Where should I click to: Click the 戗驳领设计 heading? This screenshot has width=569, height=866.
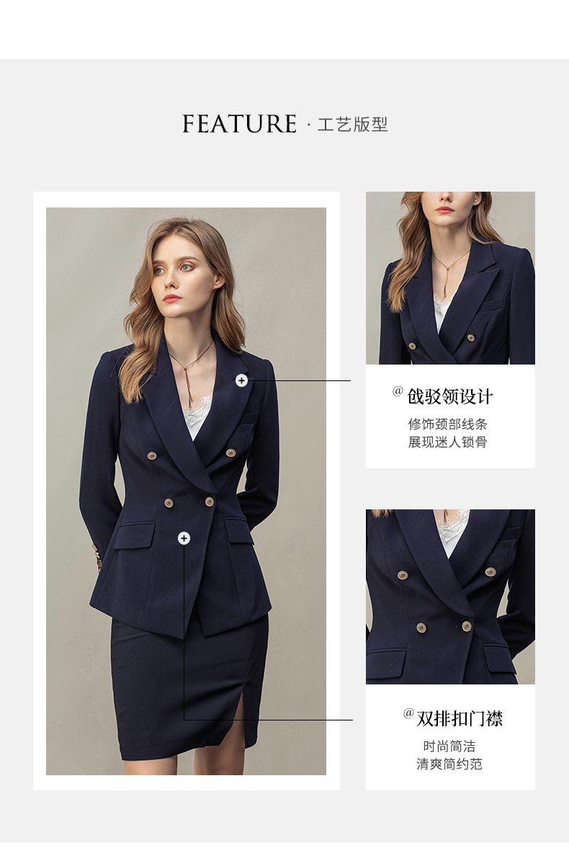click(x=450, y=397)
